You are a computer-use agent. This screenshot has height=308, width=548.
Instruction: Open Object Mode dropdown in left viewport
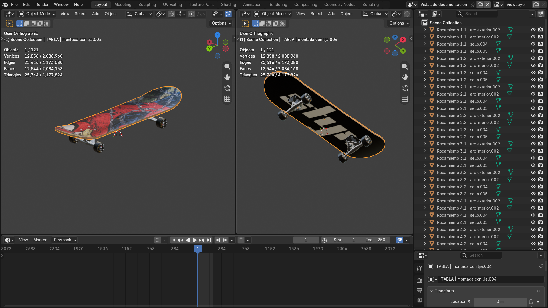(37, 14)
